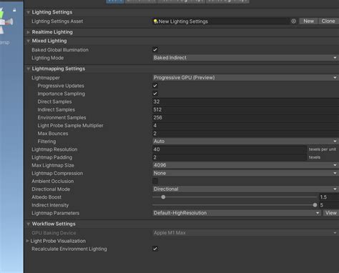Open the object picker for Lighting Settings Asset
The image size is (339, 273).
293,21
